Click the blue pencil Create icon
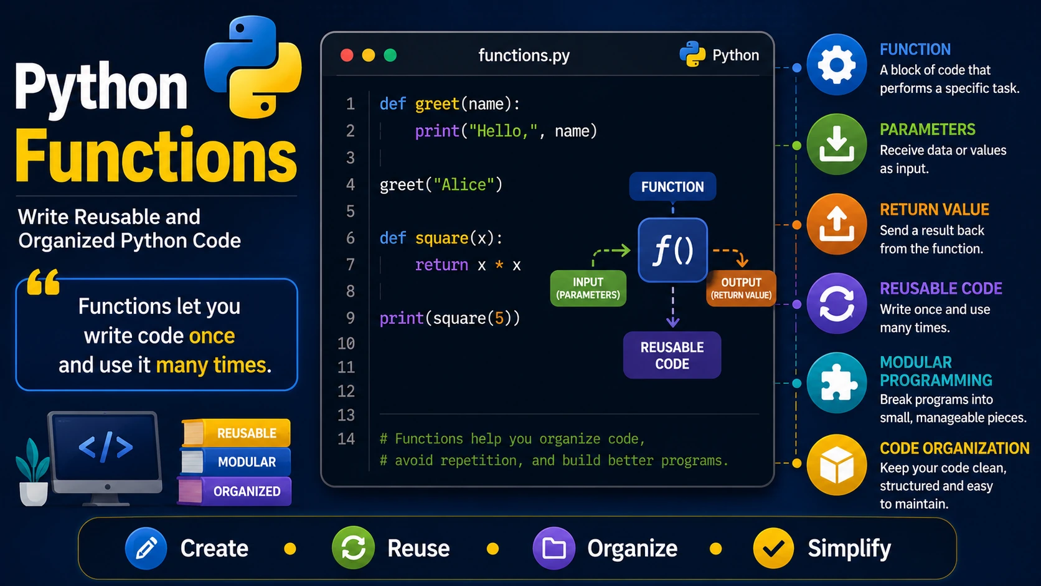Viewport: 1041px width, 586px height. tap(146, 549)
